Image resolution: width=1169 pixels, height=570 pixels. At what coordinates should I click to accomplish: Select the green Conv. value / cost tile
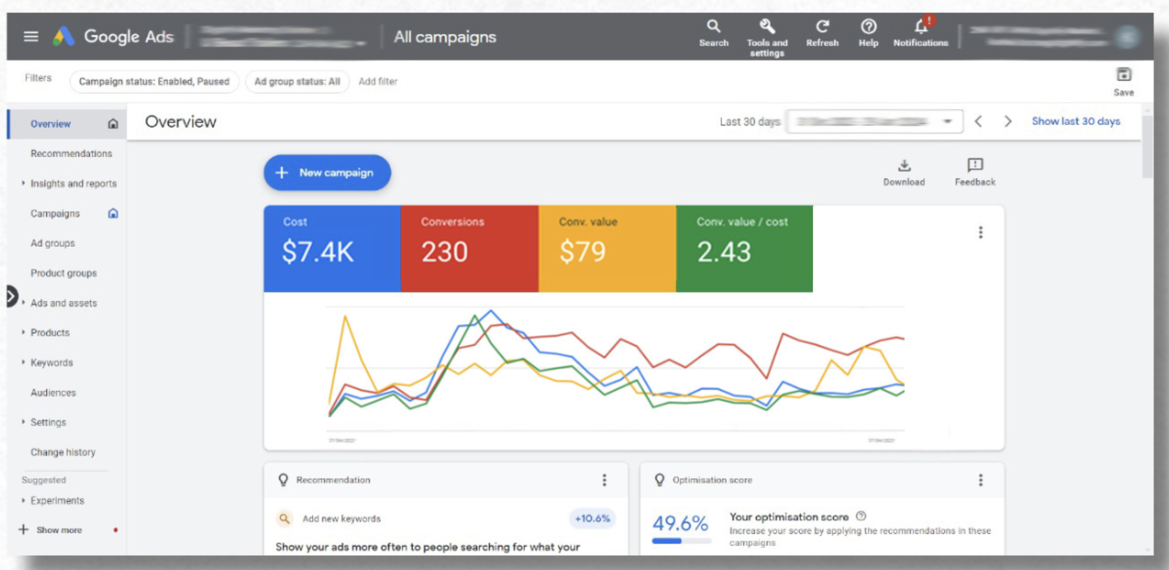point(745,249)
